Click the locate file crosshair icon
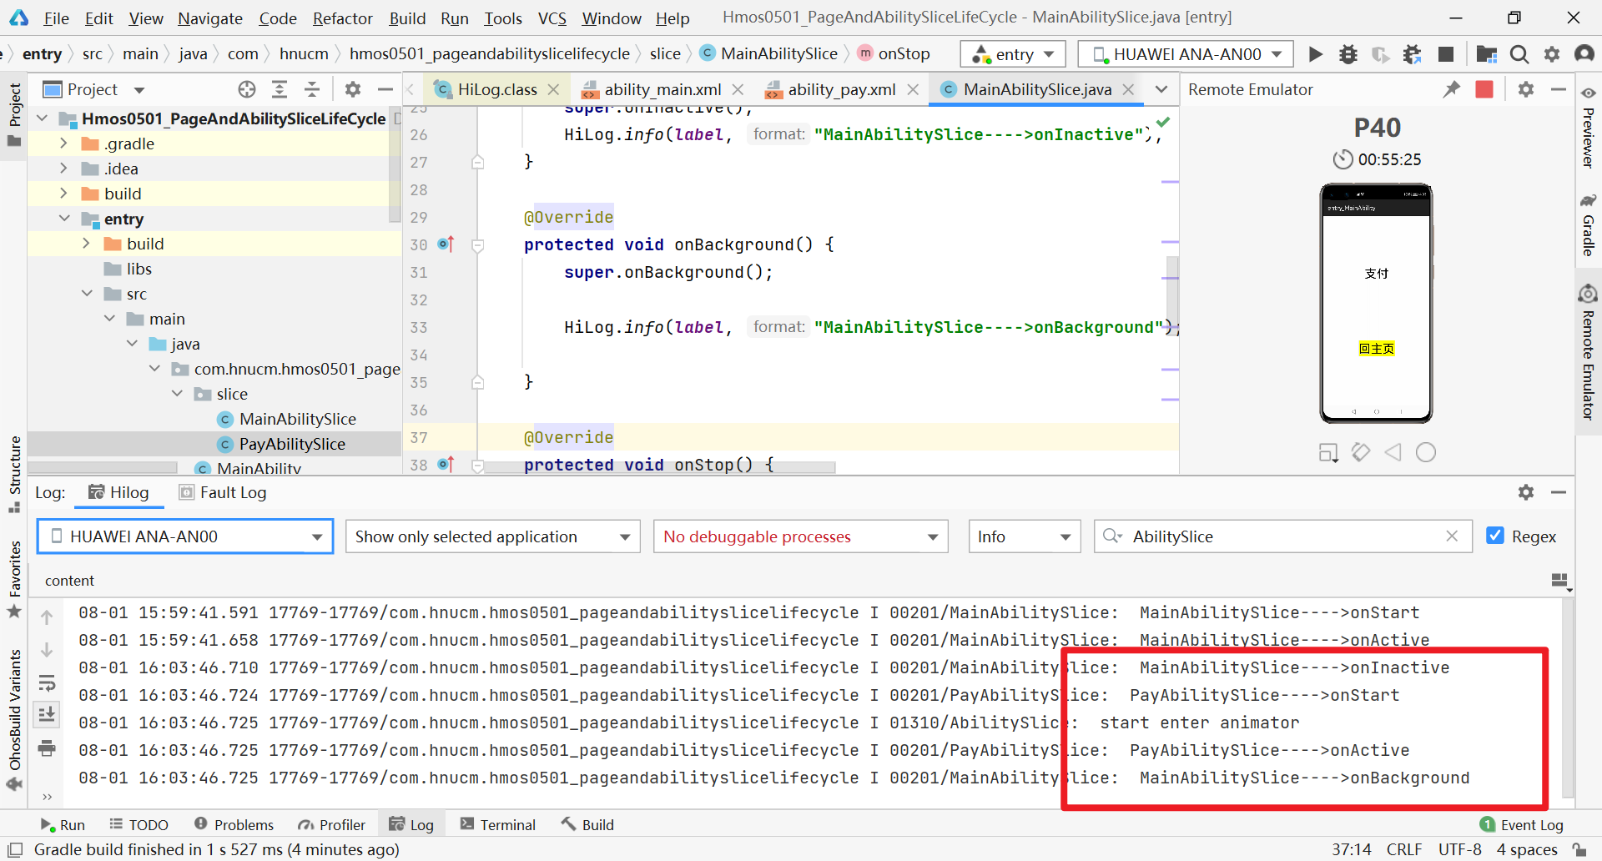 coord(247,89)
